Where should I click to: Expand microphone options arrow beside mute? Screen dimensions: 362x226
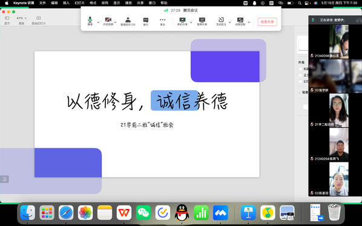[98, 22]
